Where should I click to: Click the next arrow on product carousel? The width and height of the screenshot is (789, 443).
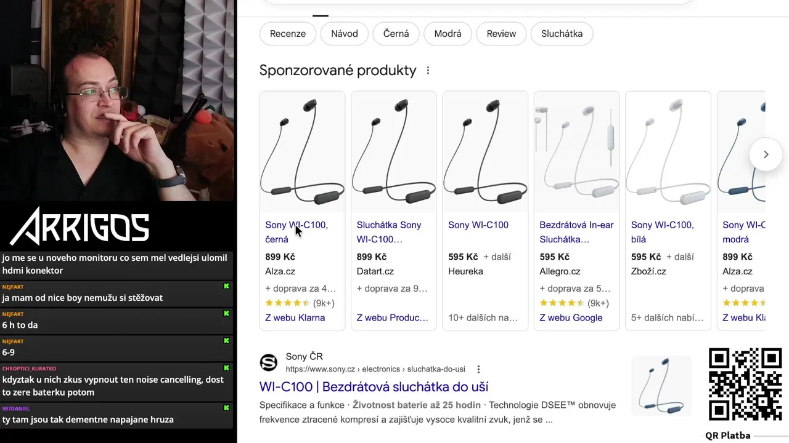766,154
